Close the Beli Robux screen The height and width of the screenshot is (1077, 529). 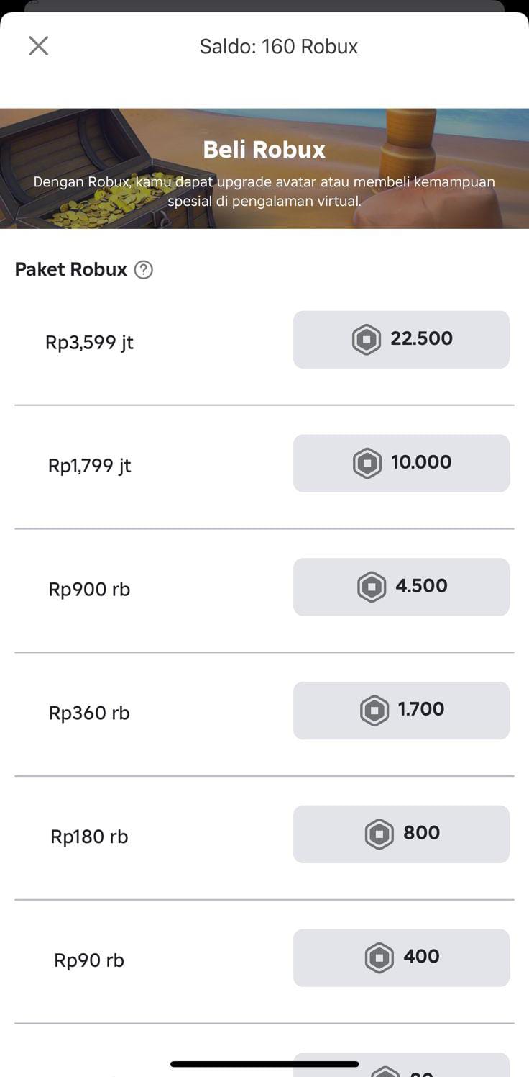pos(38,46)
